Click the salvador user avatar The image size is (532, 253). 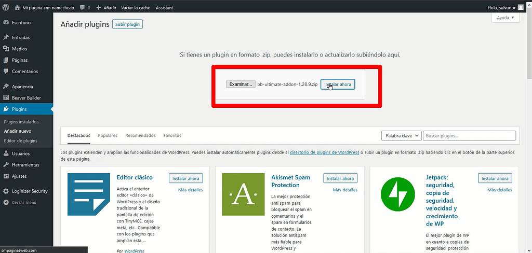pyautogui.click(x=521, y=7)
